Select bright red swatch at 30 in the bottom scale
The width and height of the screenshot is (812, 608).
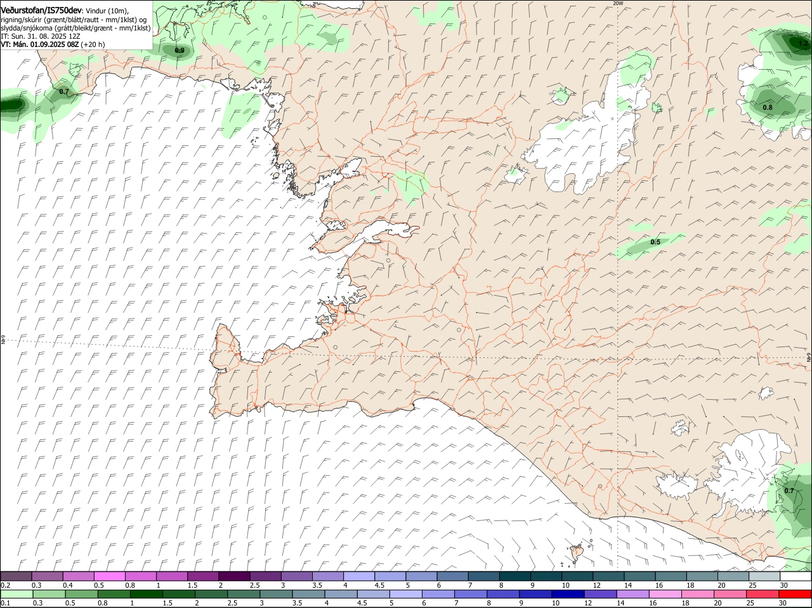click(796, 594)
